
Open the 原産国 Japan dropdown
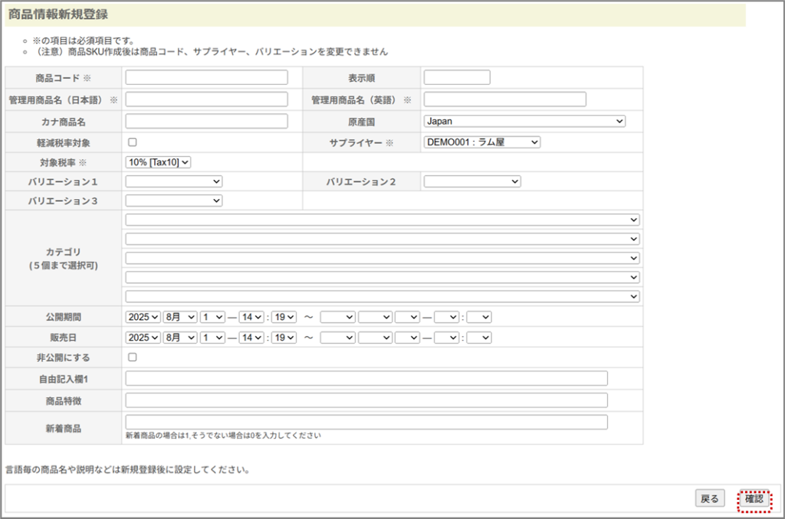(524, 121)
